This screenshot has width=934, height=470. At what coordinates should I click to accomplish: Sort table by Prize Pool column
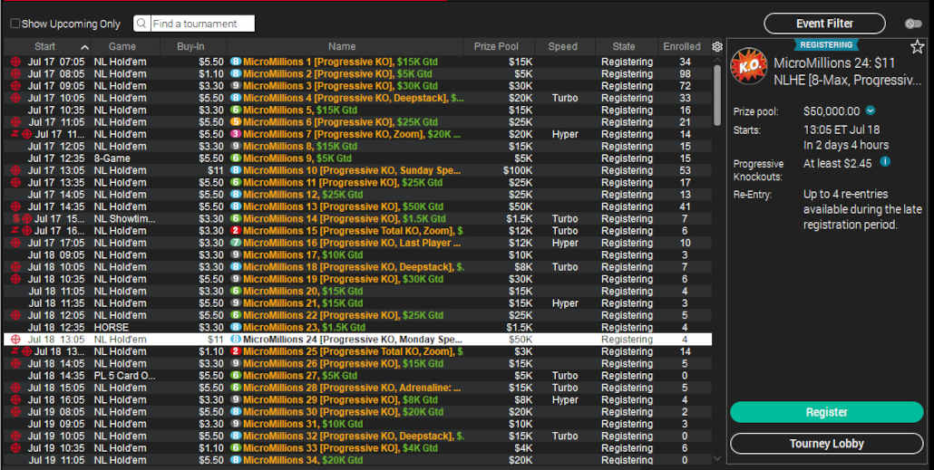click(496, 46)
